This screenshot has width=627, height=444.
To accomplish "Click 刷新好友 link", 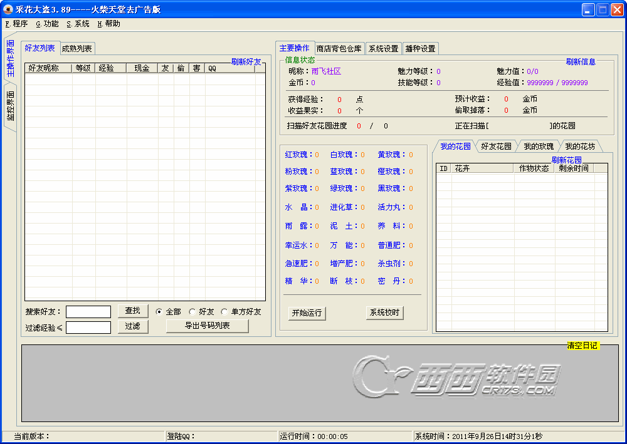I will coord(246,62).
